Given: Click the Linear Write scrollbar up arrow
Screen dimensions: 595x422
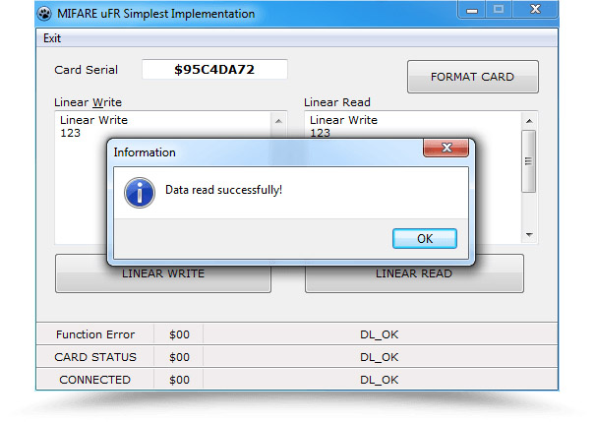Looking at the screenshot, I should point(278,121).
